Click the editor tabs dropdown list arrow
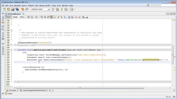This screenshot has width=177, height=99. (x=171, y=14)
